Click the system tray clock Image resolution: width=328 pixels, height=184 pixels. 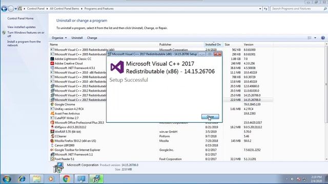[x=316, y=179]
